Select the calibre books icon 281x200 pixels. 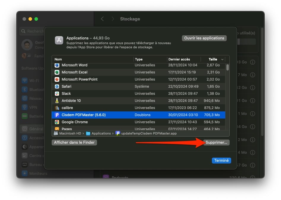57,108
